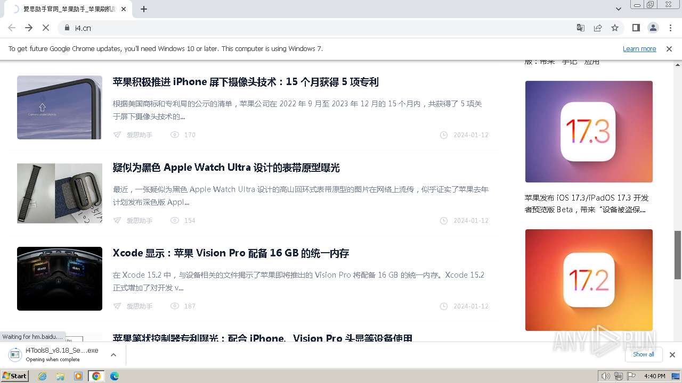Open iOS 17.2 sidebar image
The width and height of the screenshot is (682, 383).
point(589,280)
